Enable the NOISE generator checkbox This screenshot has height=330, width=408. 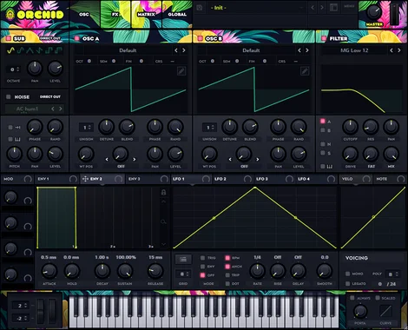(9, 96)
